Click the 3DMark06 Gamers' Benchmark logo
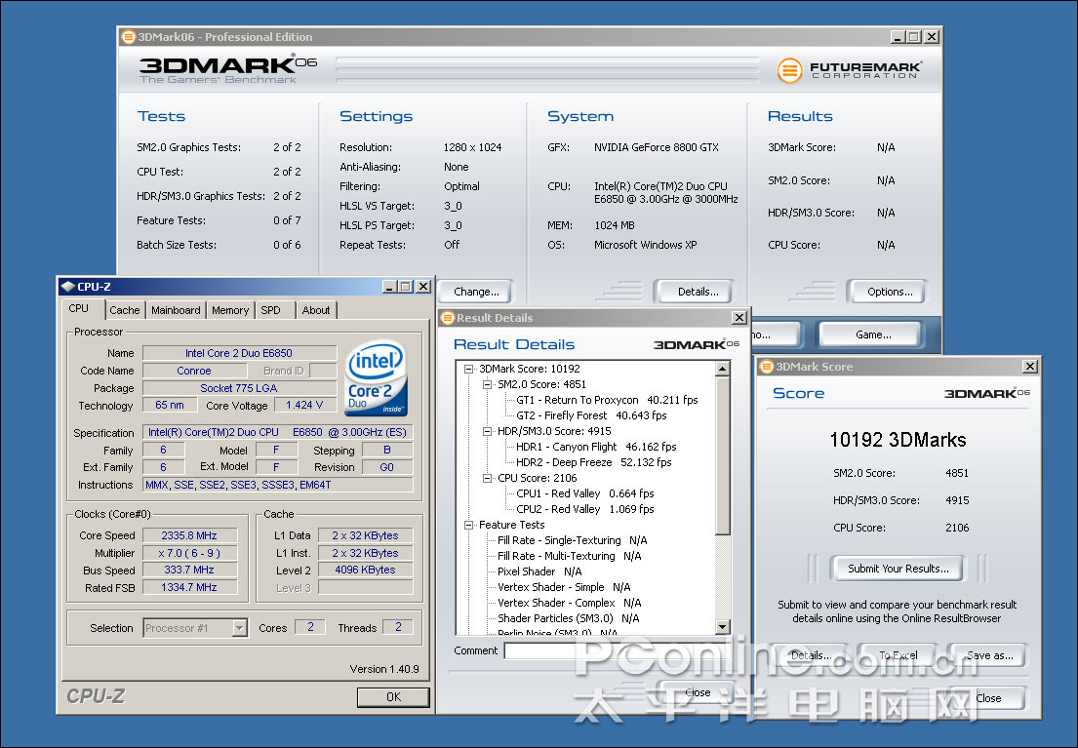 tap(227, 69)
